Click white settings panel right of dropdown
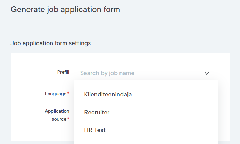 (x=223, y=104)
